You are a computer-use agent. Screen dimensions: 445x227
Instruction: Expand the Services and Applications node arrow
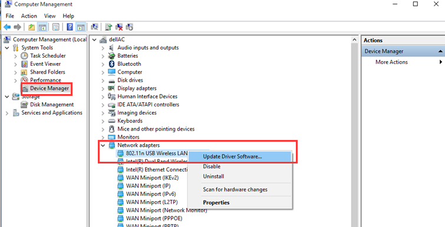7,113
